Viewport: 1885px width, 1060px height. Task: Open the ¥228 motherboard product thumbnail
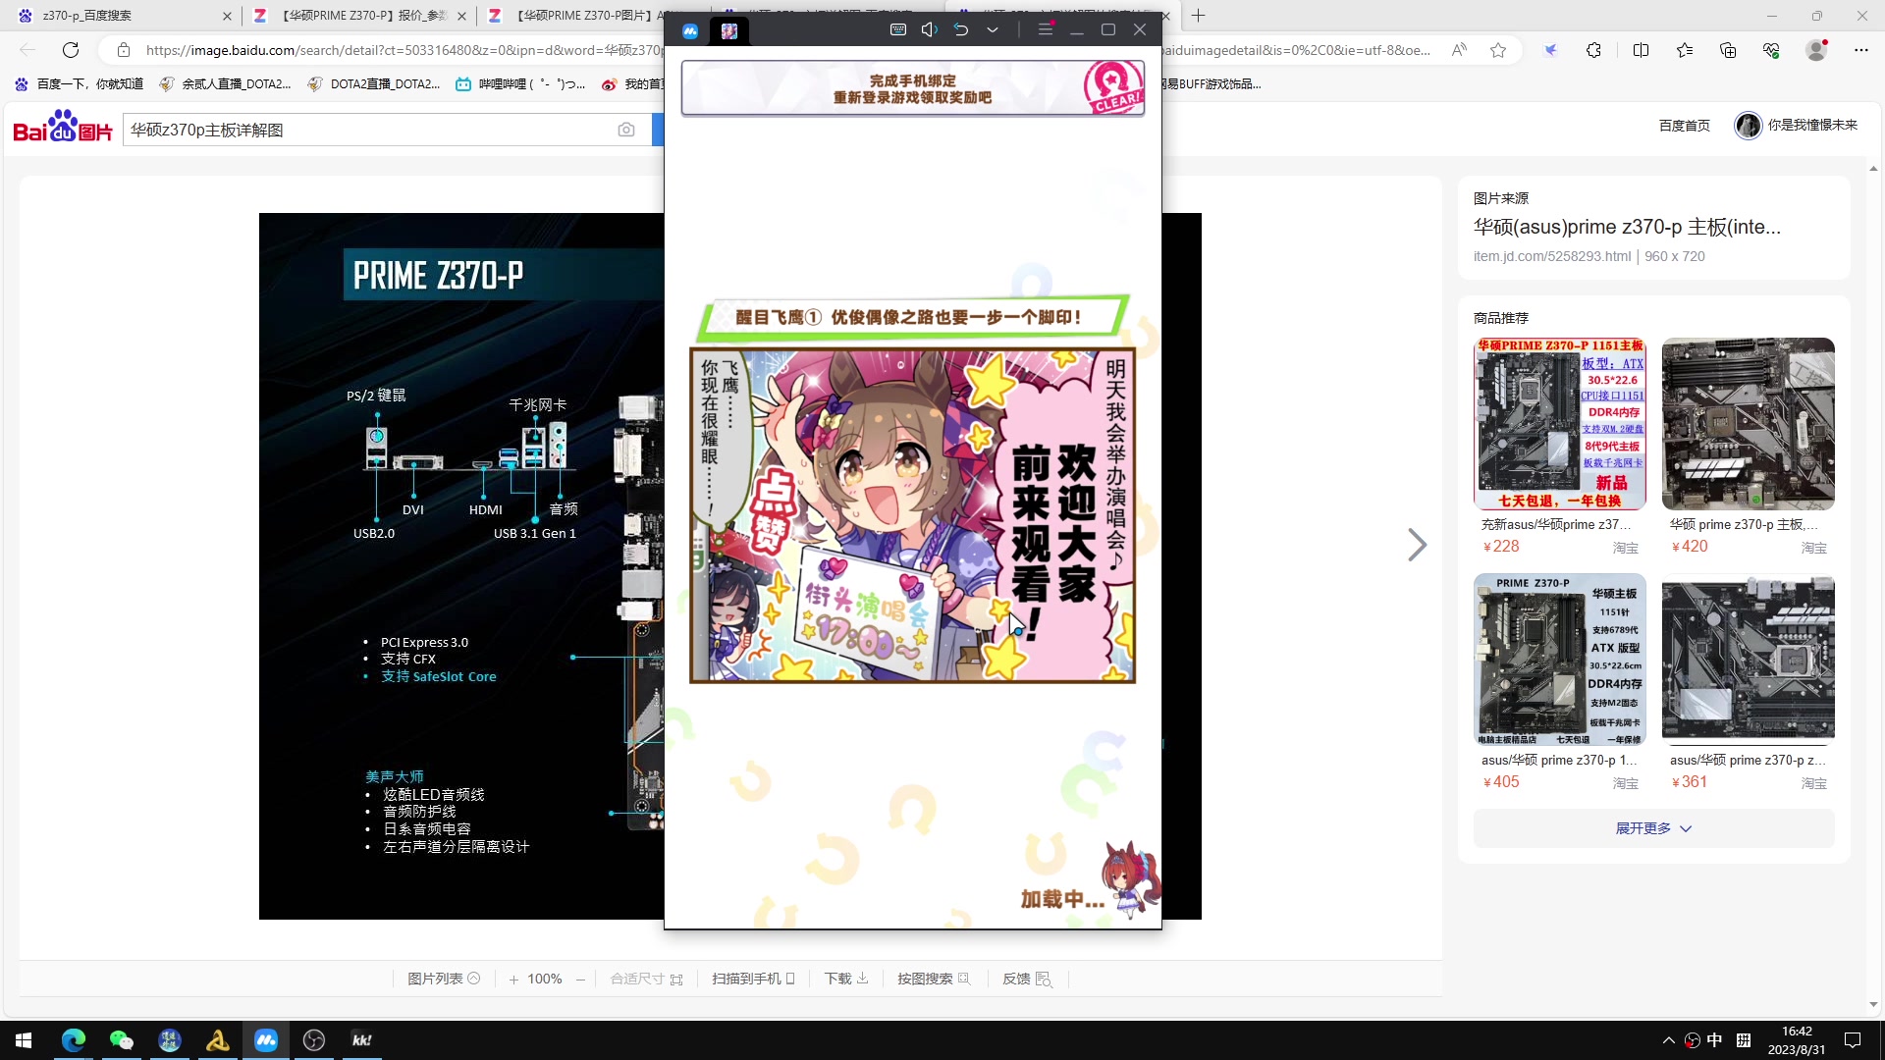pyautogui.click(x=1560, y=424)
